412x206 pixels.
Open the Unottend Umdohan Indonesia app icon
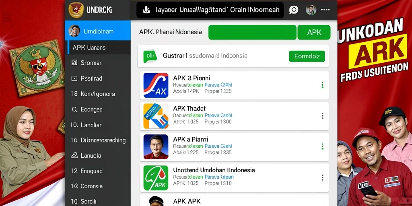tap(156, 178)
